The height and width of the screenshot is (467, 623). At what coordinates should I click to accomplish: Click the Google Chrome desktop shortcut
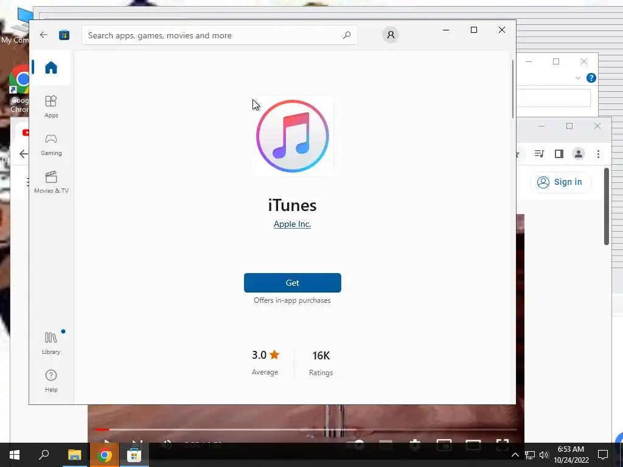19,89
